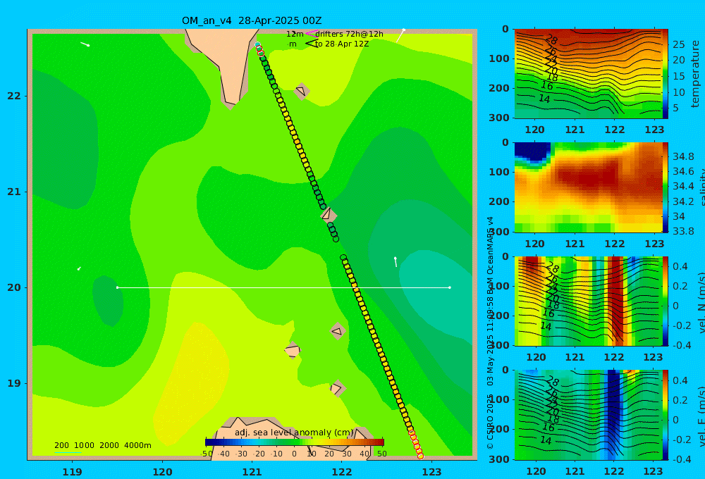Click the temperature cross-section panel
This screenshot has height=479, width=705.
point(588,74)
